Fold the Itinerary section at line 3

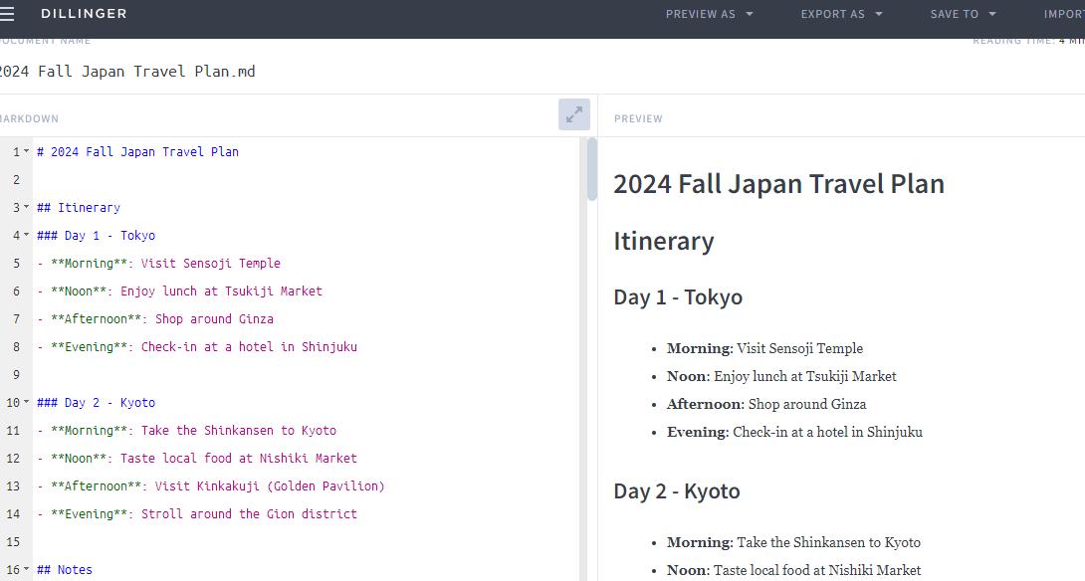pyautogui.click(x=27, y=208)
